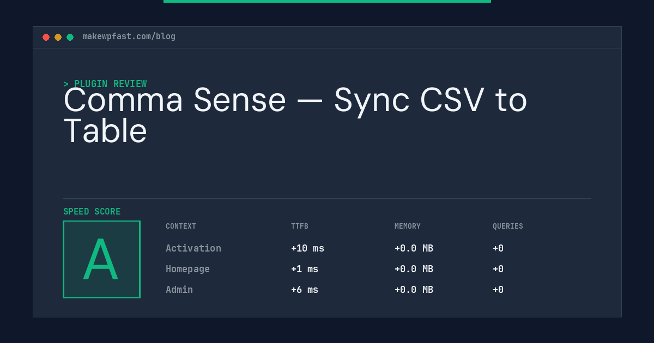Click Homepage row queries '+0'

click(x=498, y=269)
